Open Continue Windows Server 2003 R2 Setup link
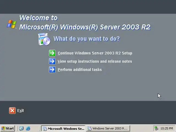 [x=95, y=53]
